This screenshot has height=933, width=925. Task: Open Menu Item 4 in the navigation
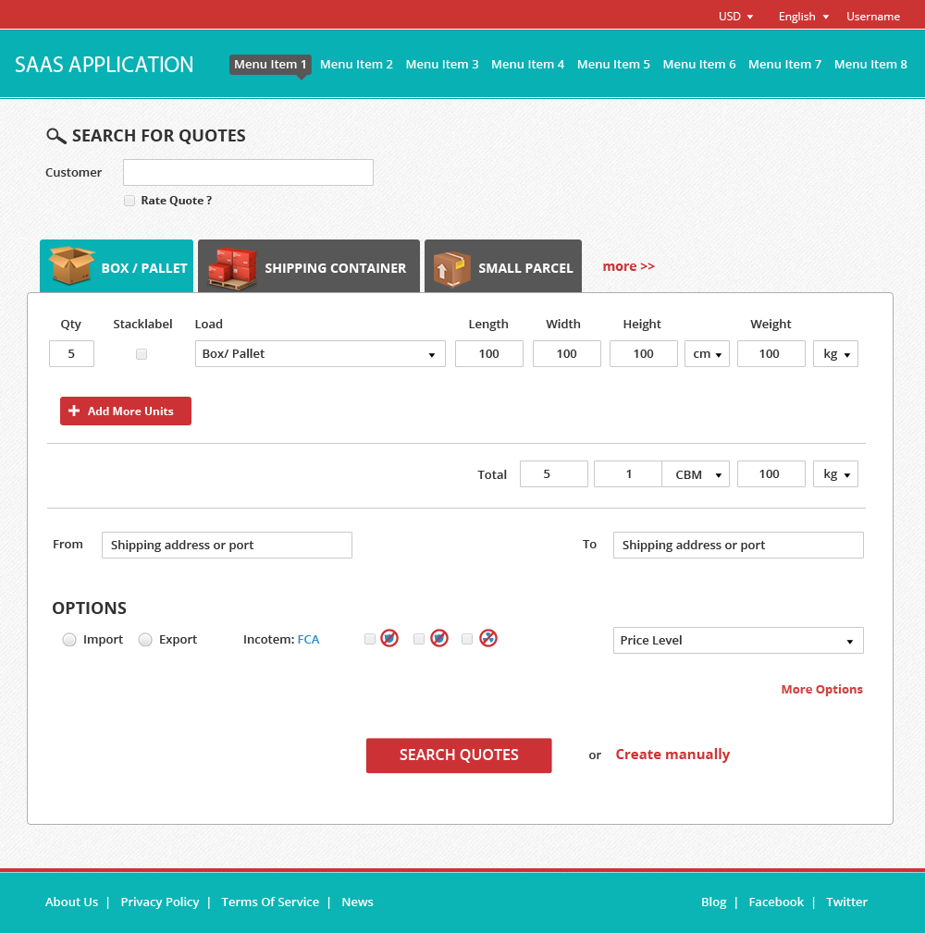pos(527,64)
